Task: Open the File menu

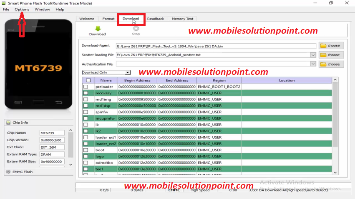Action: tap(6, 9)
